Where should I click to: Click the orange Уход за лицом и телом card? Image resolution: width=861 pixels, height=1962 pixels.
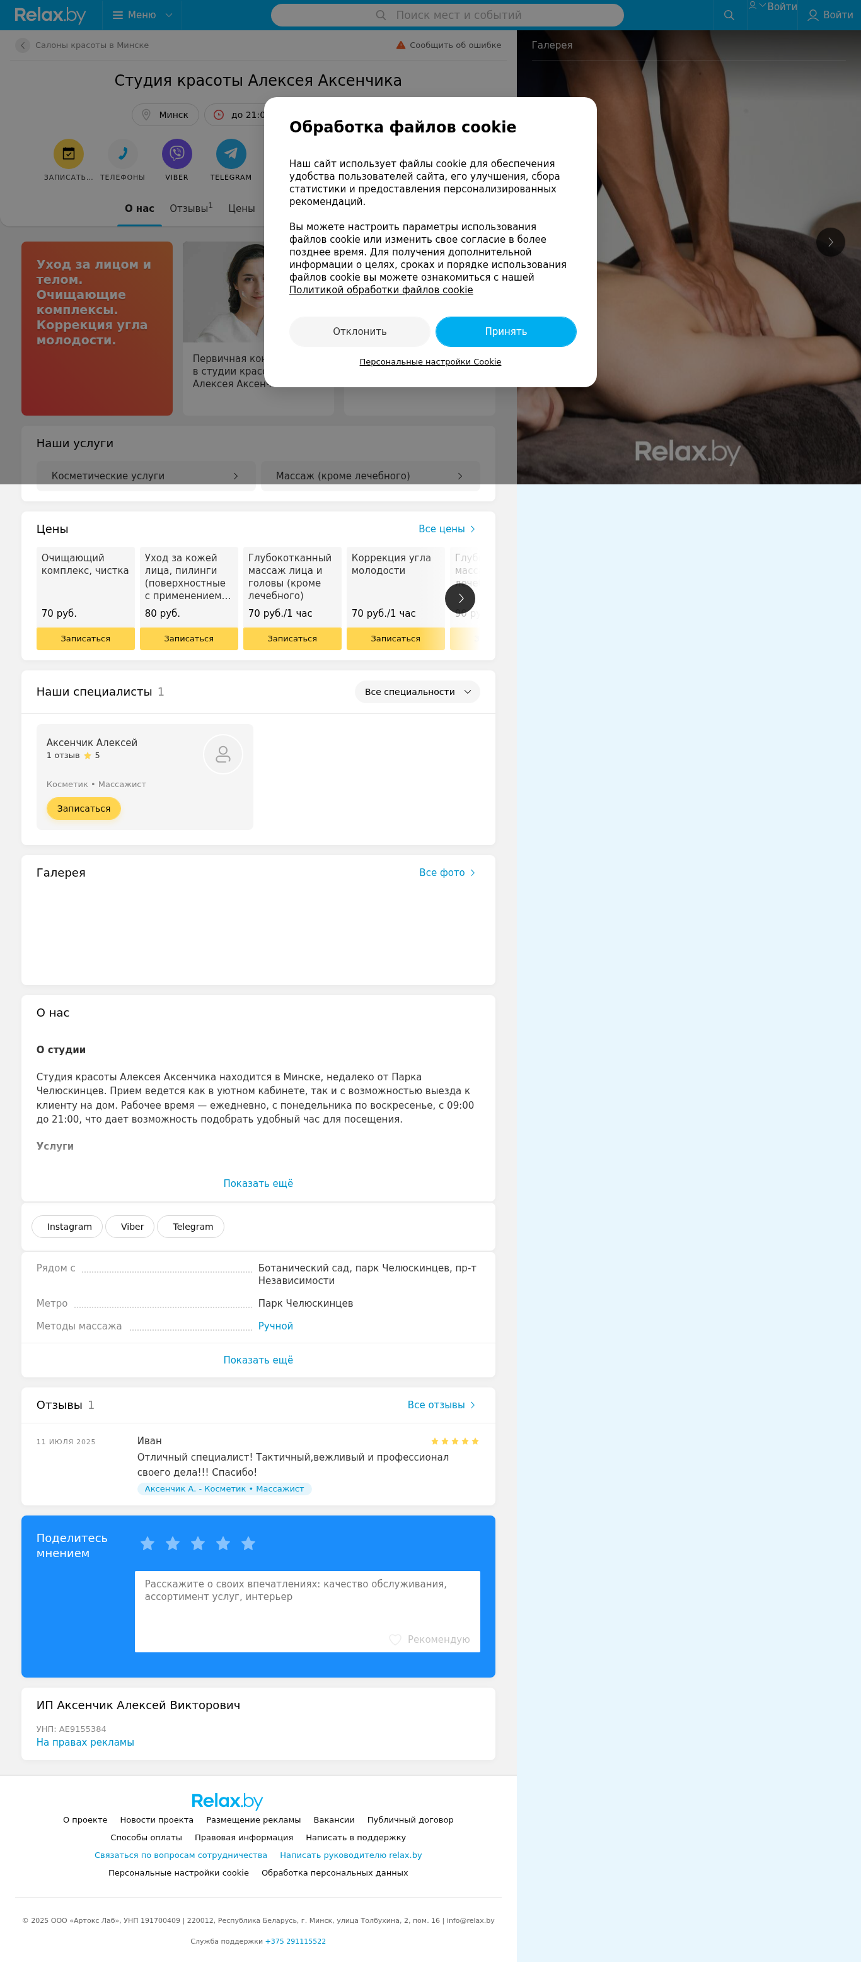coord(96,329)
